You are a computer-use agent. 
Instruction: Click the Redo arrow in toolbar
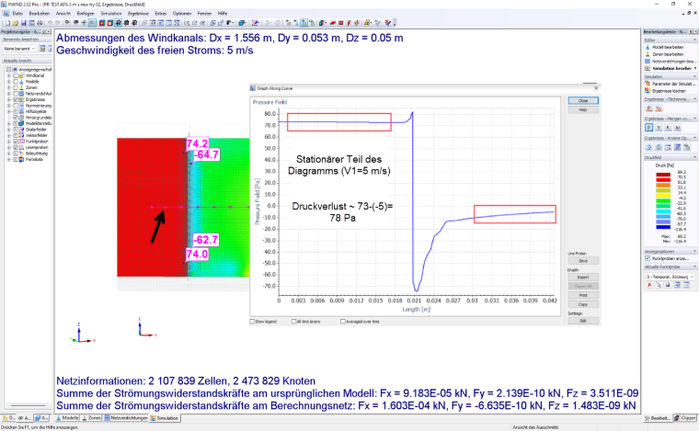(x=58, y=23)
